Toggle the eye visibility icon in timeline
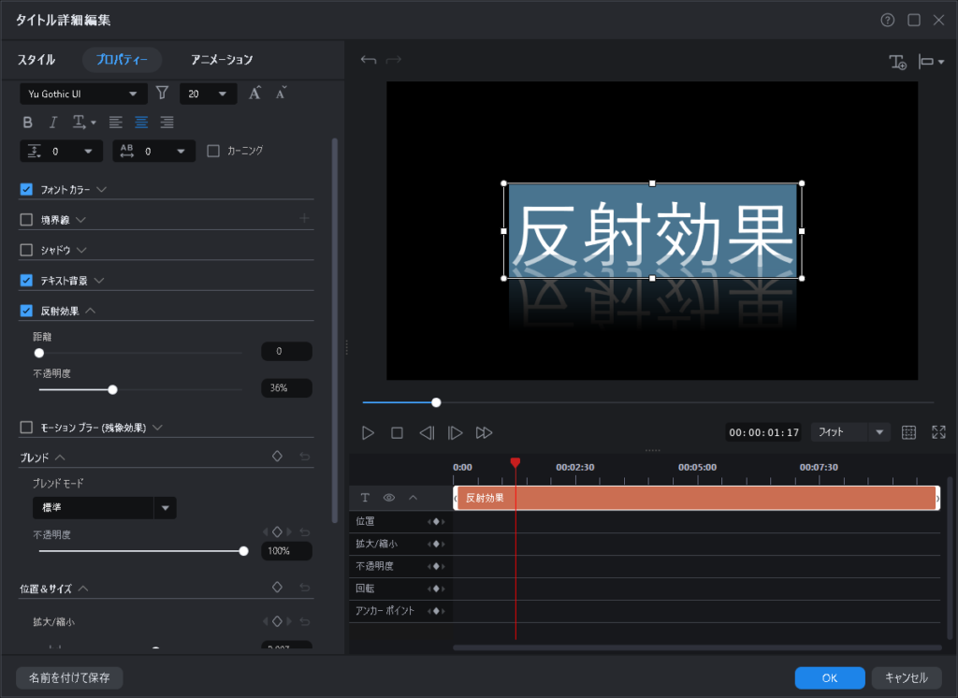This screenshot has height=698, width=958. 389,498
